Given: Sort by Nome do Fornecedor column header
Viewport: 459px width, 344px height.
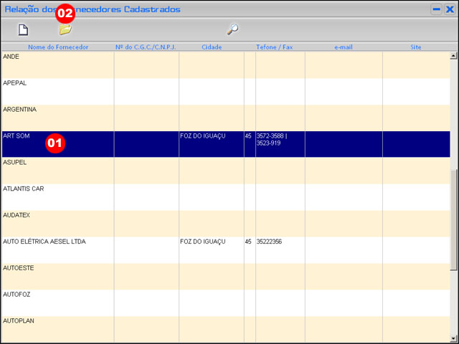Looking at the screenshot, I should (x=58, y=47).
